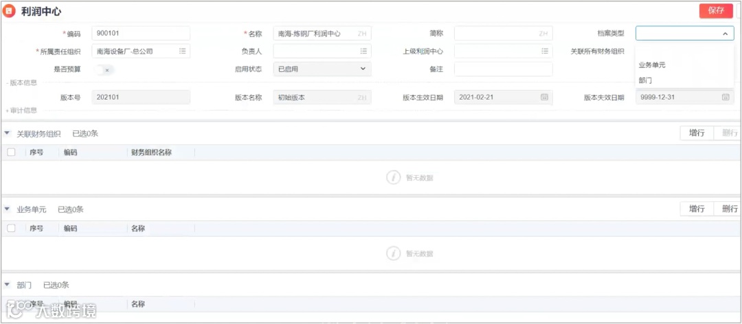Collapse the 版本信息 group
This screenshot has width=742, height=324.
[x=22, y=83]
